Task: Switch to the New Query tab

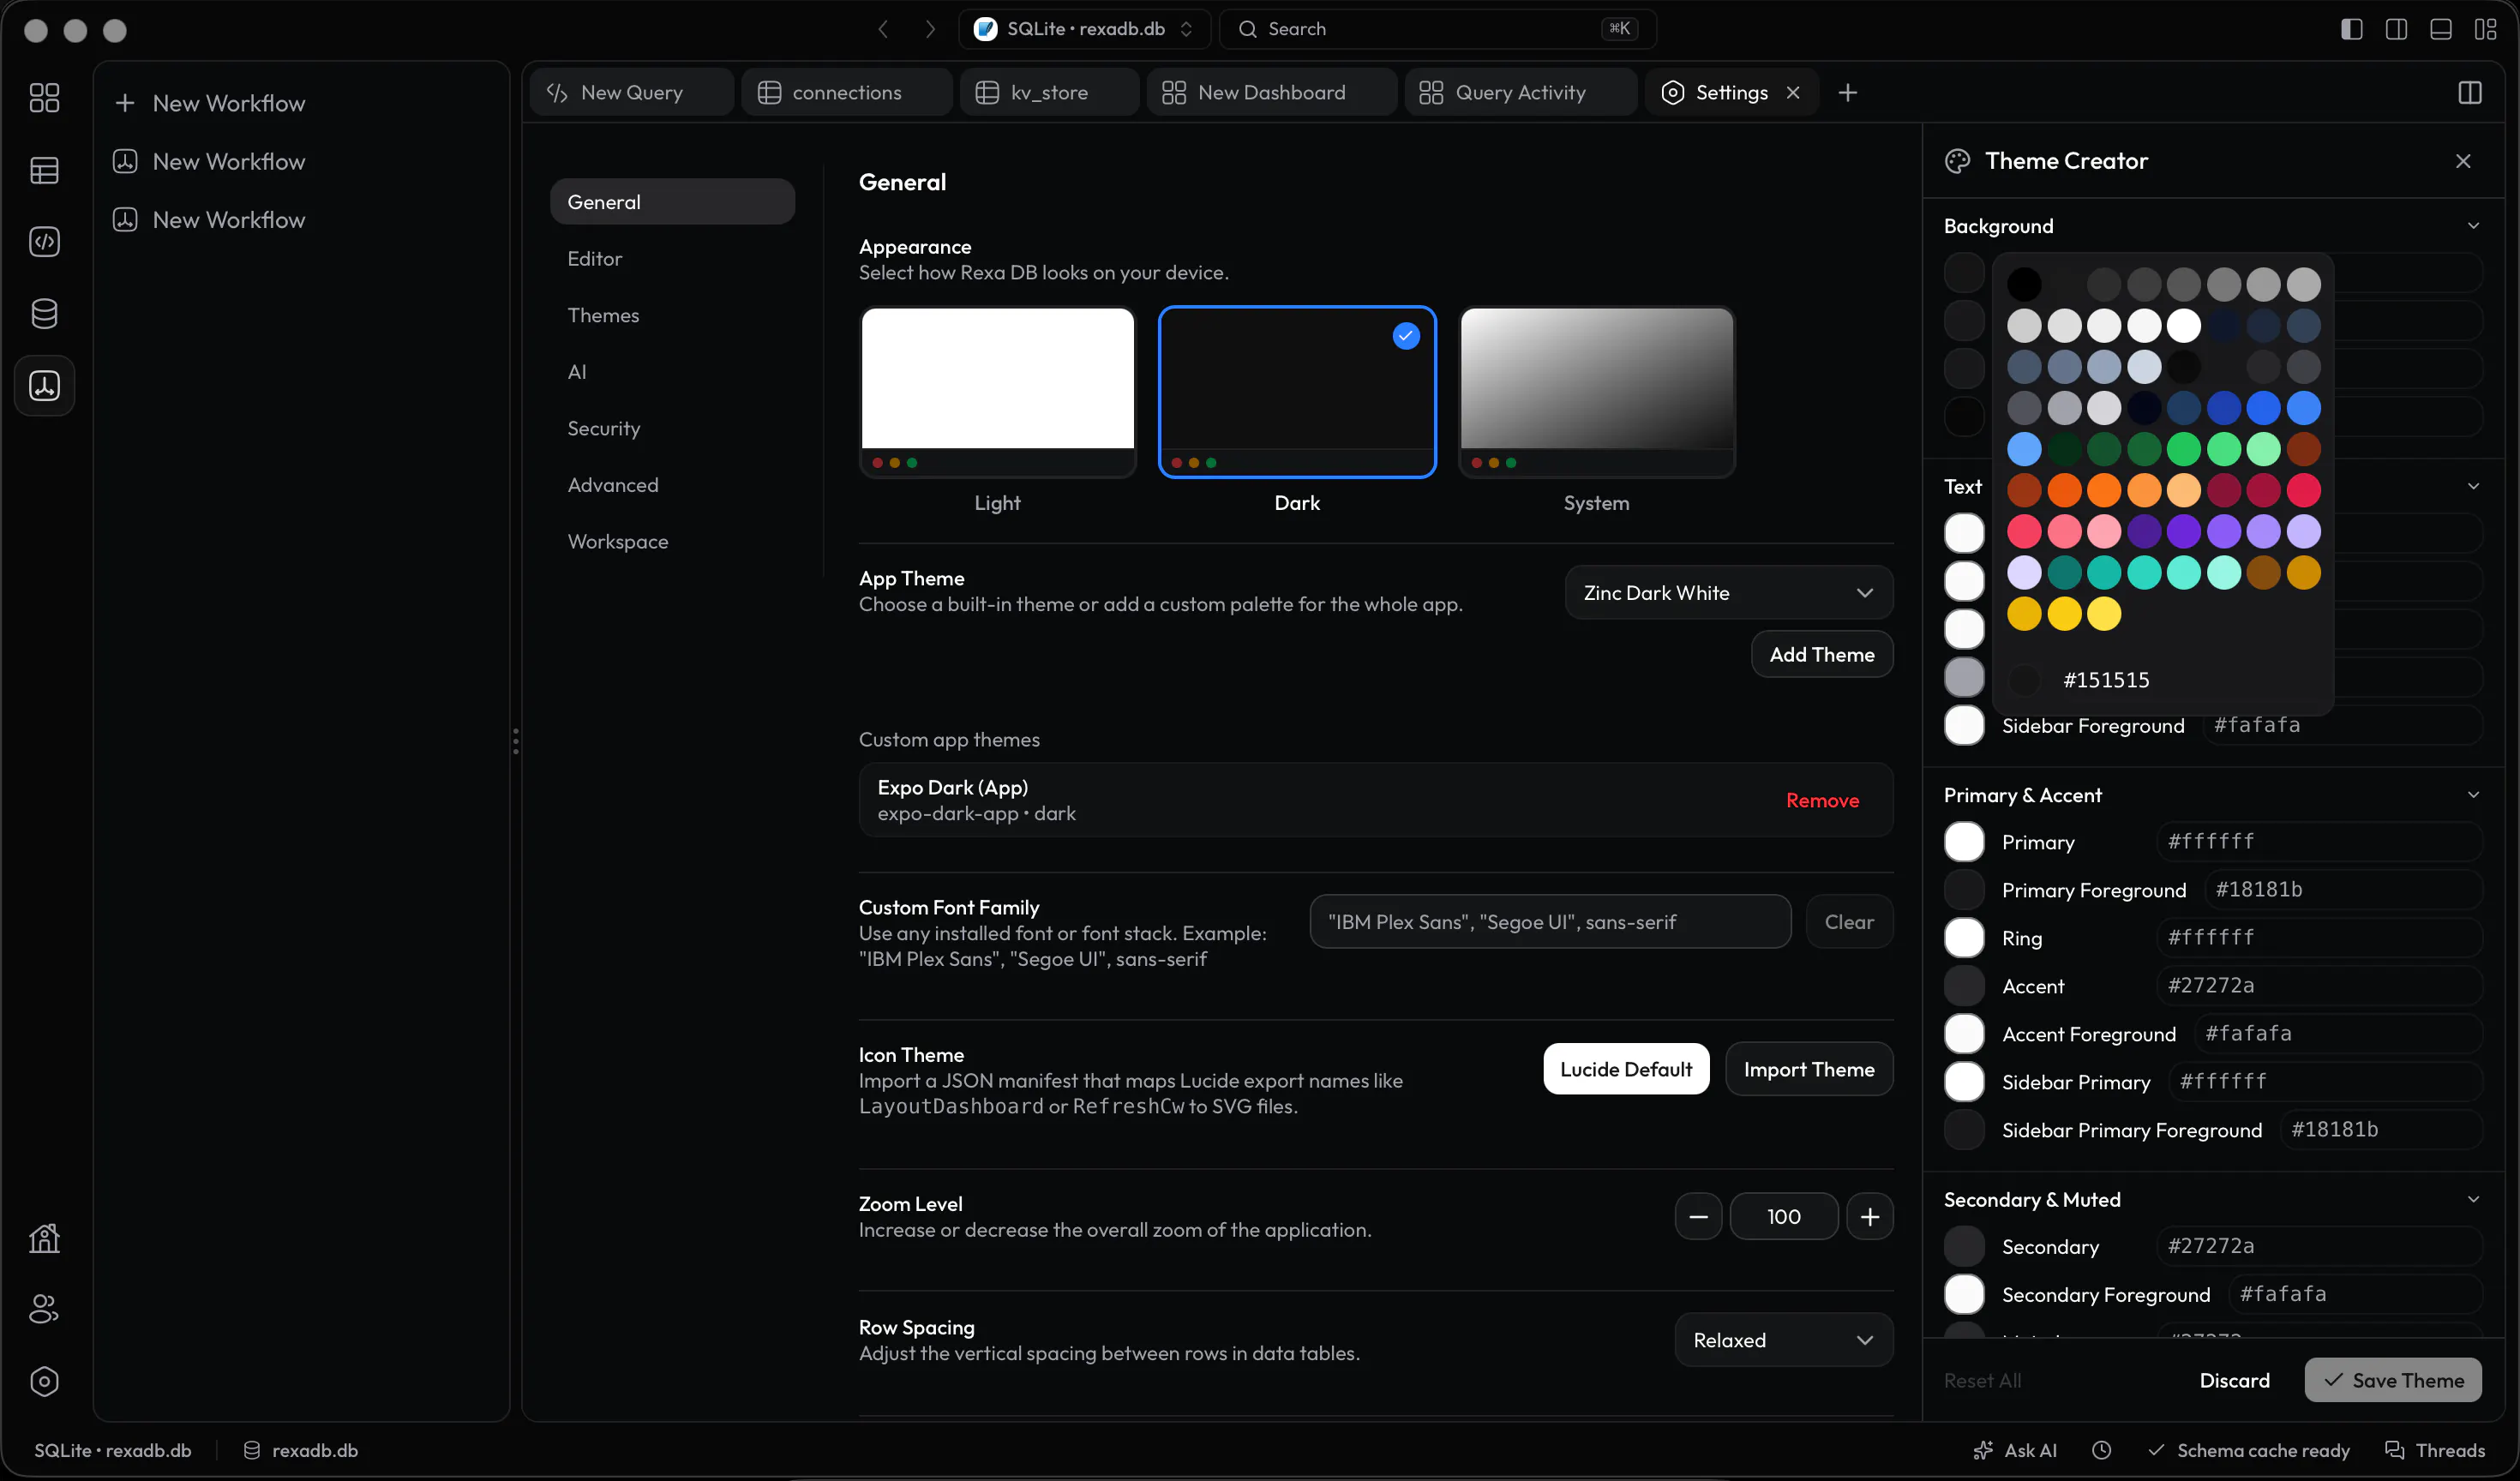Action: 631,92
